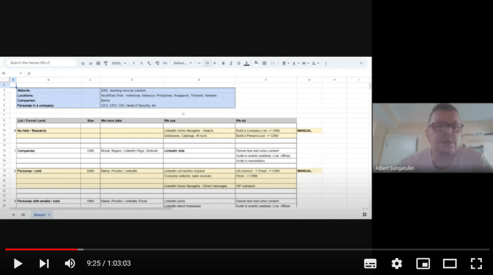Screen dimensions: 493x275
Task: Toggle subtitles/closed captions
Action: (370, 263)
